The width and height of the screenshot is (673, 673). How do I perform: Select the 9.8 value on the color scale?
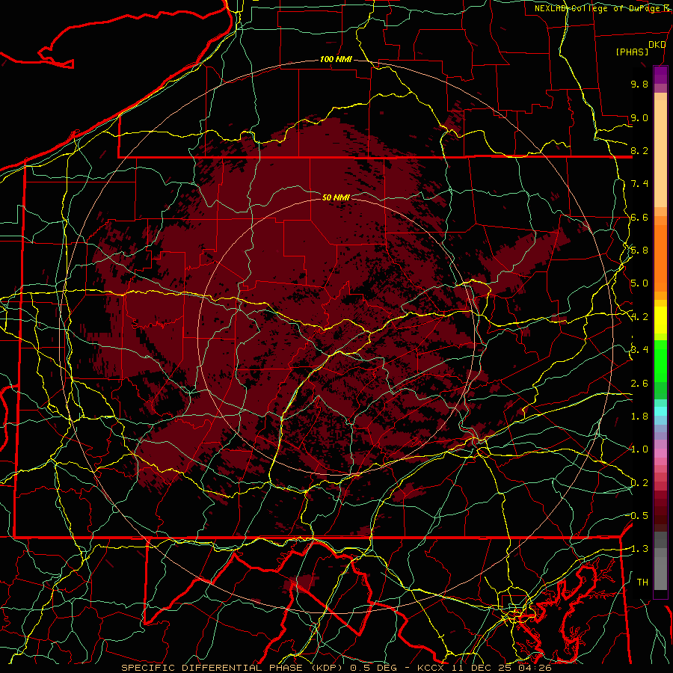pos(639,84)
